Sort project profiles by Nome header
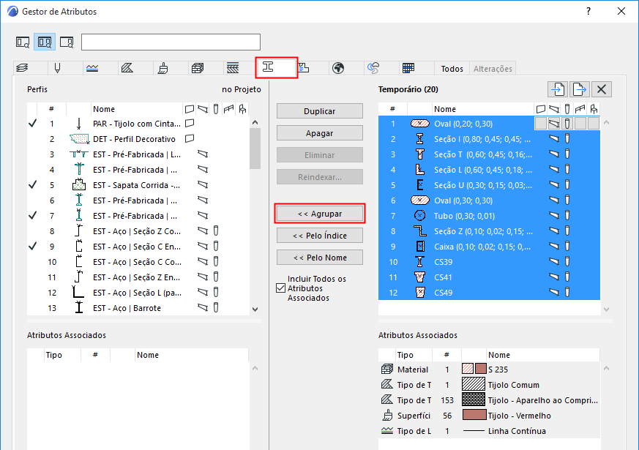This screenshot has width=639, height=450. (137, 109)
